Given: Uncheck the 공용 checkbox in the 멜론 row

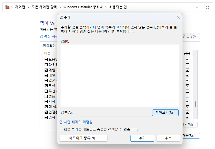Looking at the screenshot, I should point(188,81).
